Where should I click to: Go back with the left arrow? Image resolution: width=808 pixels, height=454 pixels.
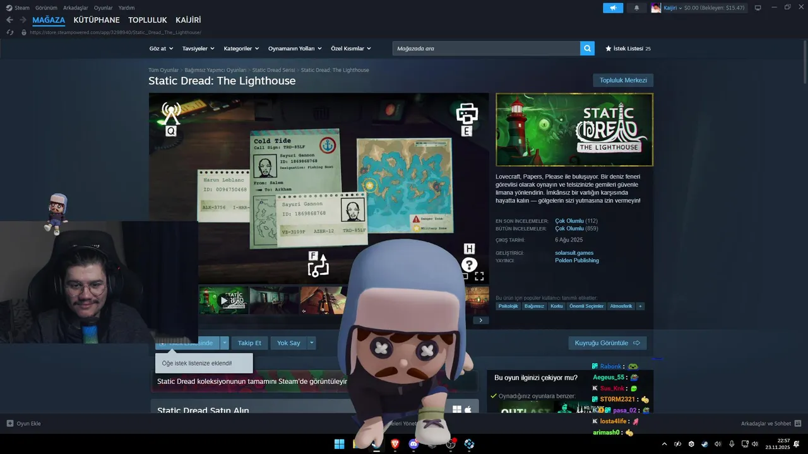pyautogui.click(x=9, y=20)
